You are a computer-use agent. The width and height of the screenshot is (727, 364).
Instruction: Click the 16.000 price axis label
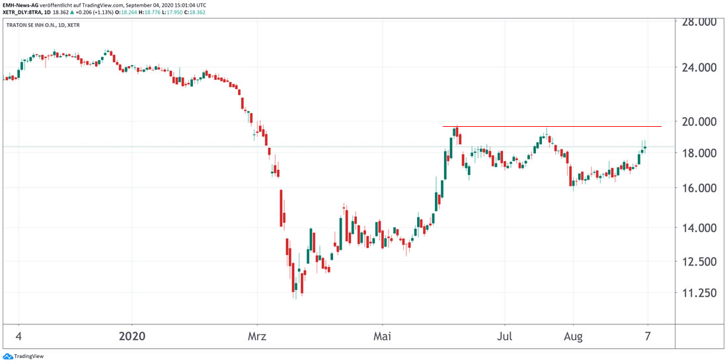pyautogui.click(x=699, y=188)
